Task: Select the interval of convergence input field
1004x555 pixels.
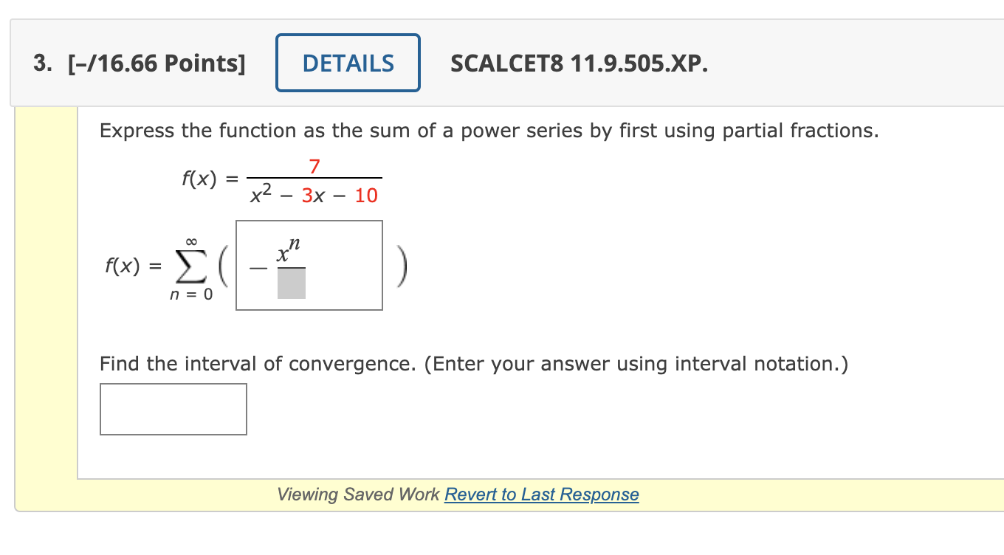Action: pos(173,409)
